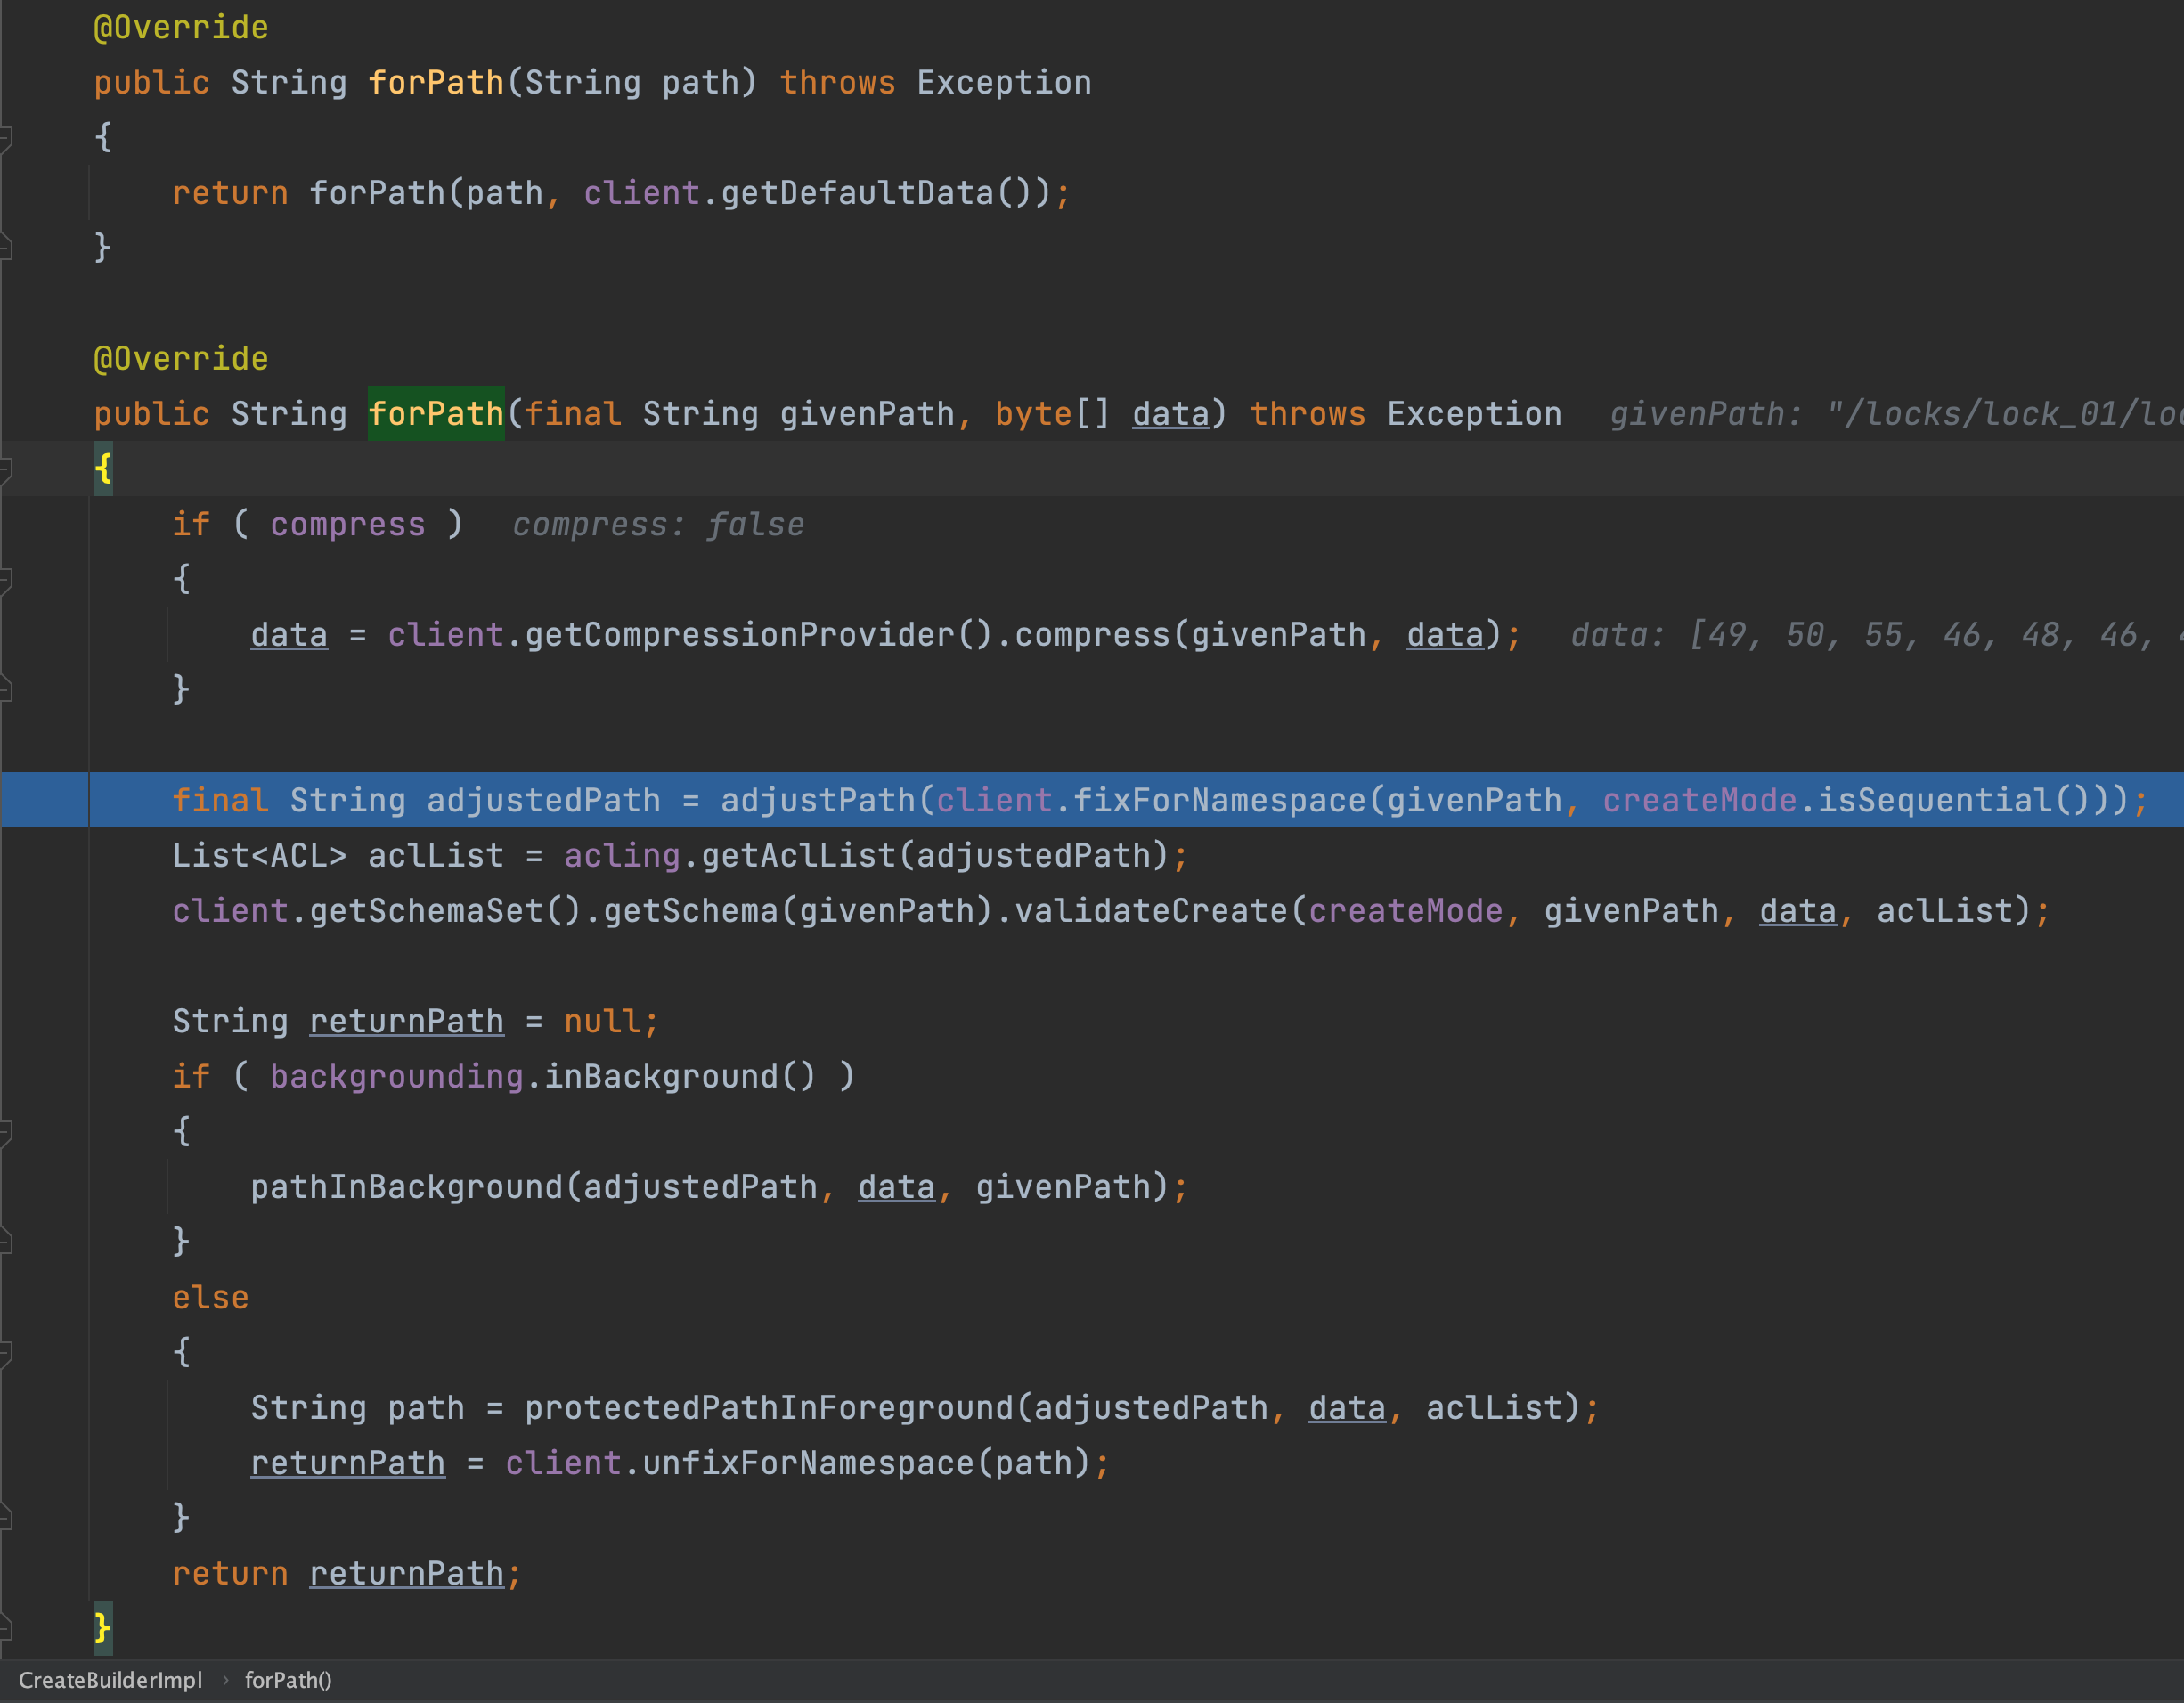2184x1703 pixels.
Task: Click the 'givenPath' parameter in the method signature
Action: click(867, 414)
